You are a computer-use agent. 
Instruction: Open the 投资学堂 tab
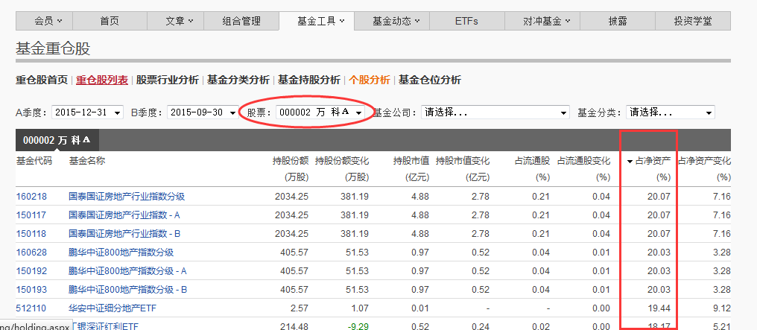pos(692,21)
